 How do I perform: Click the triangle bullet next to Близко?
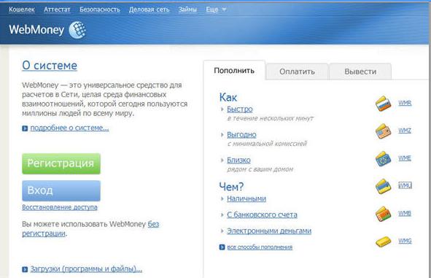point(222,160)
